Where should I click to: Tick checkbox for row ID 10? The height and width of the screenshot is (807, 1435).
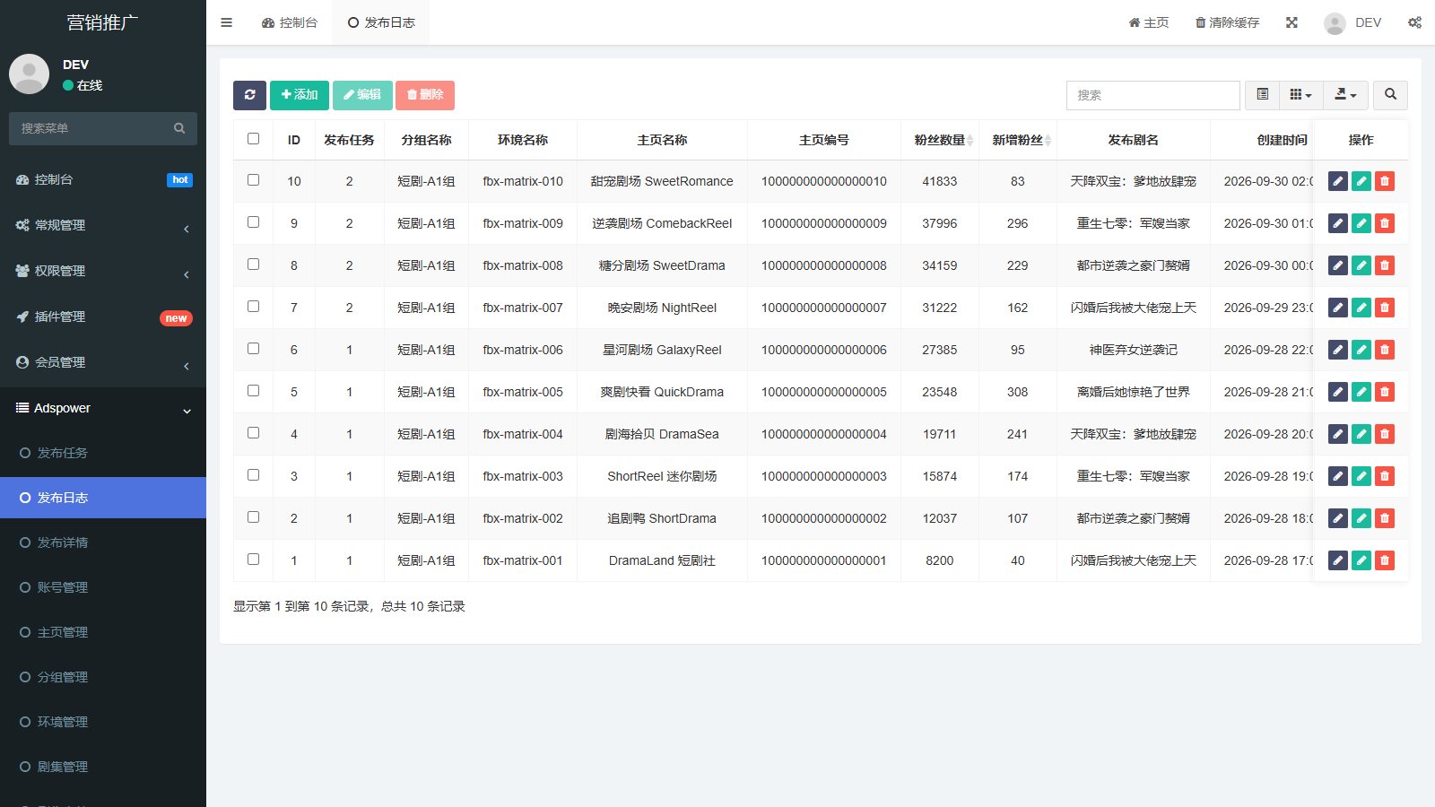[x=253, y=179]
